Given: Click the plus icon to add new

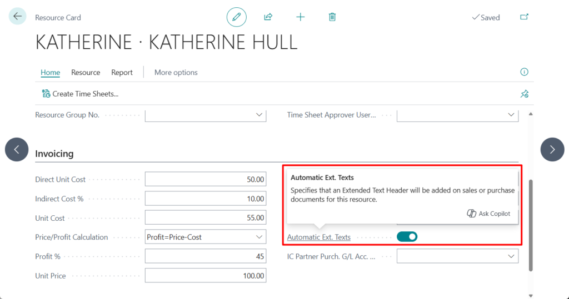Looking at the screenshot, I should pos(300,17).
